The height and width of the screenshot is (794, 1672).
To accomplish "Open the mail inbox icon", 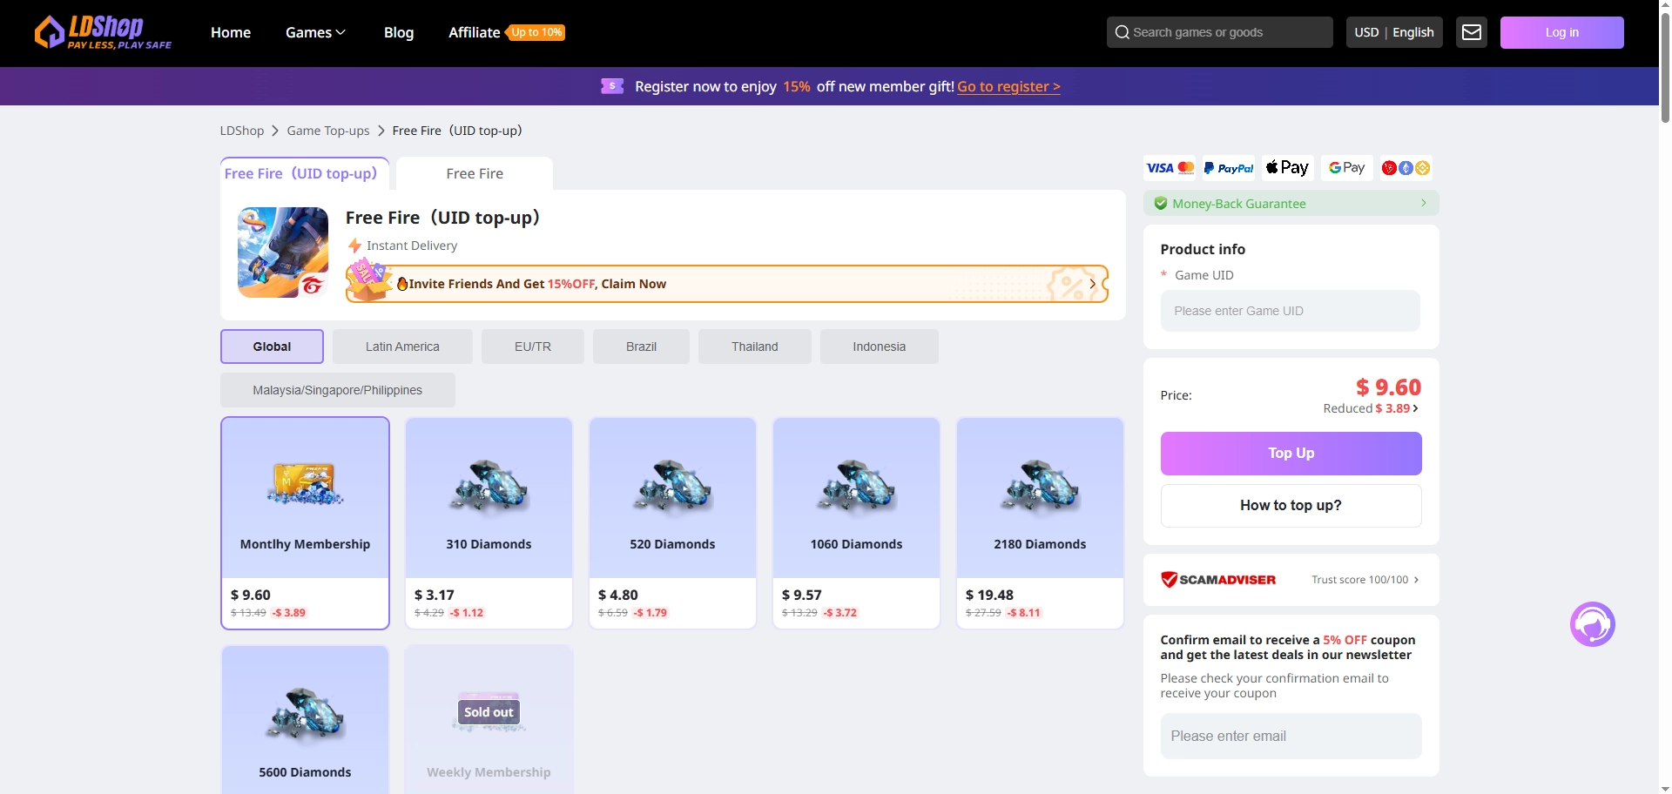I will [x=1472, y=32].
